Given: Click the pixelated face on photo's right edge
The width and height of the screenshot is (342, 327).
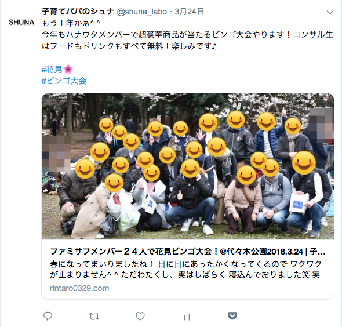Looking at the screenshot, I should coord(322,123).
